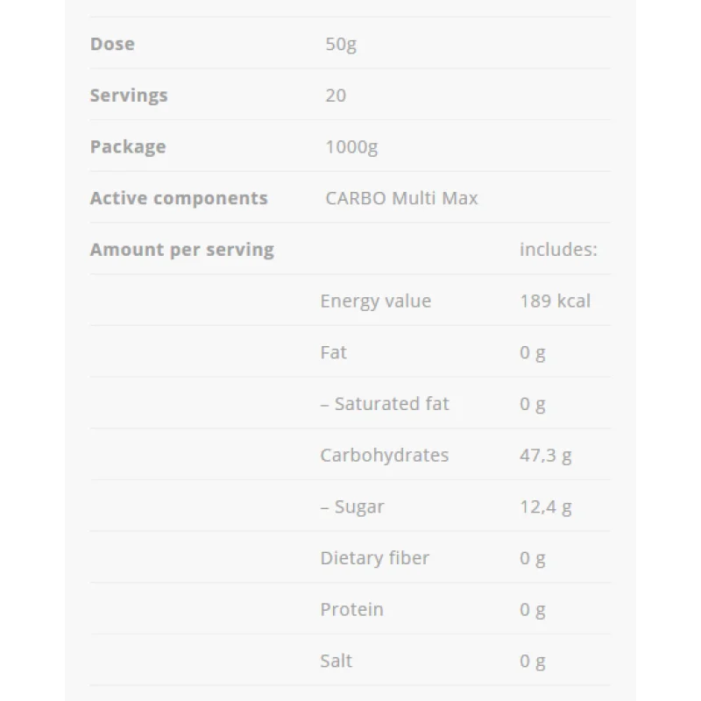This screenshot has height=701, width=701.
Task: Click the Dietary fiber label
Action: [x=375, y=558]
